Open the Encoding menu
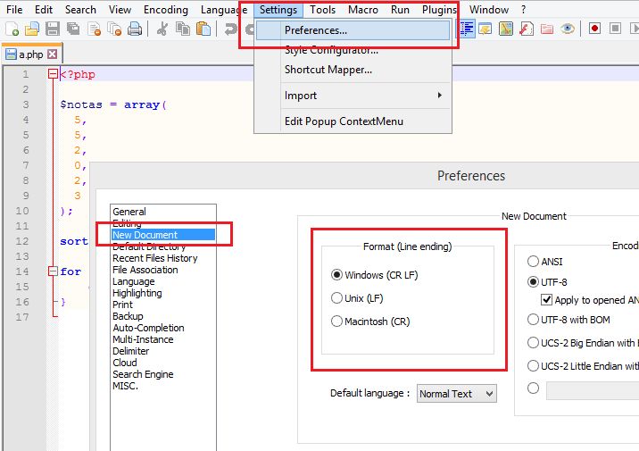The height and width of the screenshot is (451, 639). [x=166, y=10]
